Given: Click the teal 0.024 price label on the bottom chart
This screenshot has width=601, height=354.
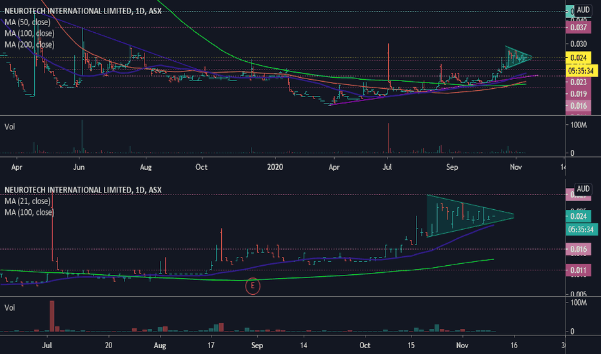Looking at the screenshot, I should pyautogui.click(x=578, y=216).
